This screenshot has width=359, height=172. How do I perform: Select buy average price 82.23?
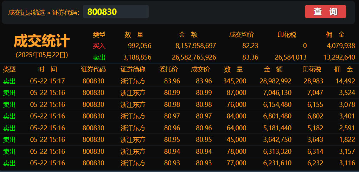point(250,46)
